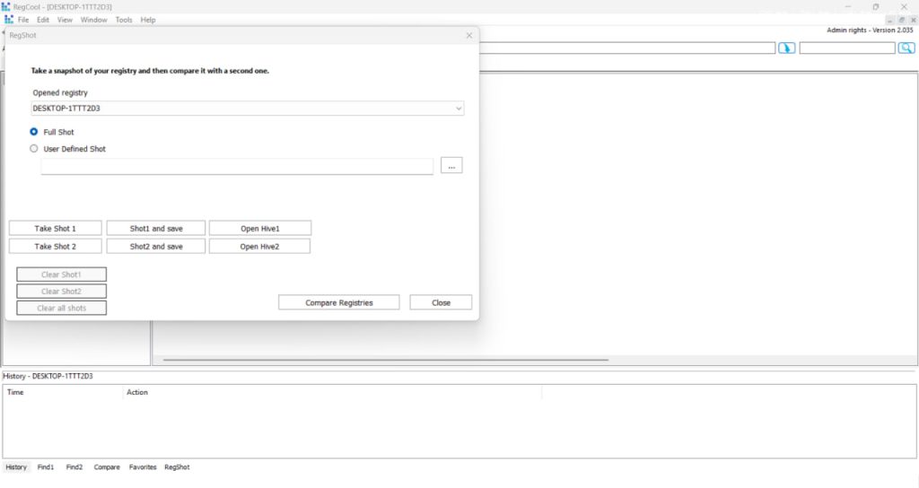Switch to the Favorites tab
This screenshot has height=488, width=919.
(143, 467)
